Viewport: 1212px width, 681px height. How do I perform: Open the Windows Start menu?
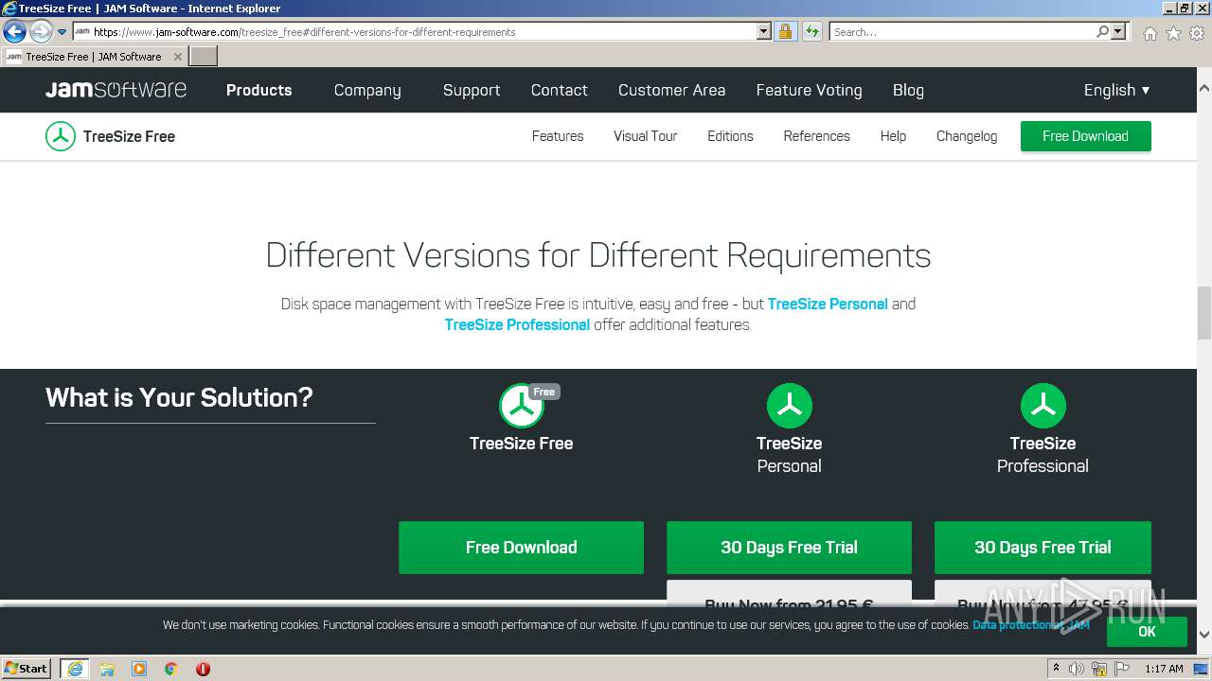tap(27, 668)
